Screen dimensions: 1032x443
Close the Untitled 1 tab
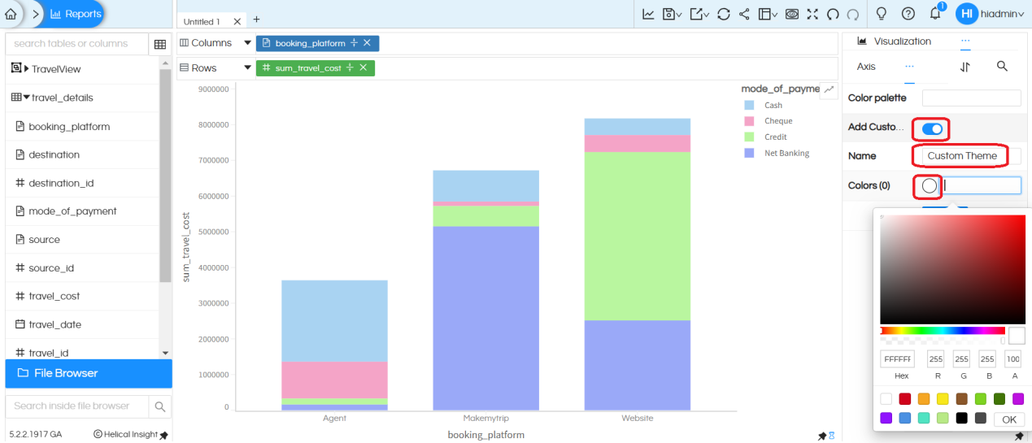237,21
